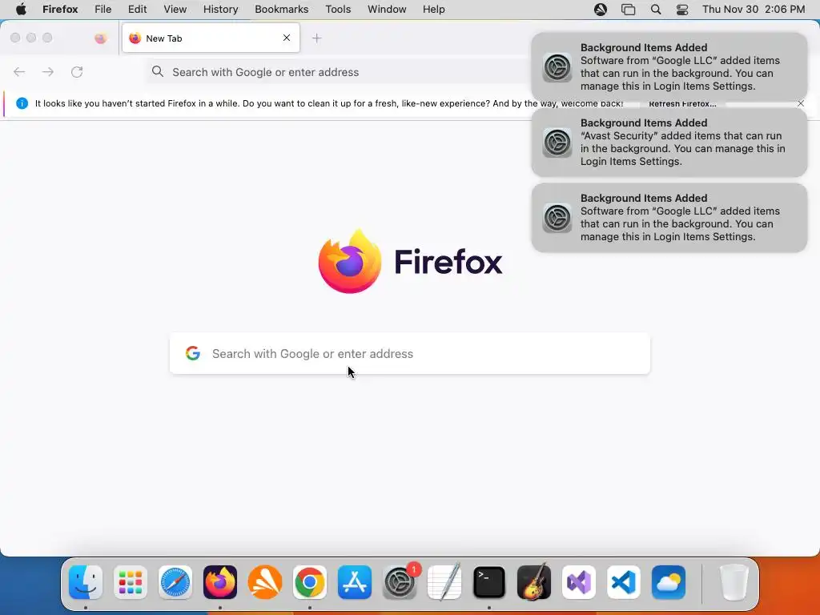Click the Firefox Dock icon

pos(220,582)
